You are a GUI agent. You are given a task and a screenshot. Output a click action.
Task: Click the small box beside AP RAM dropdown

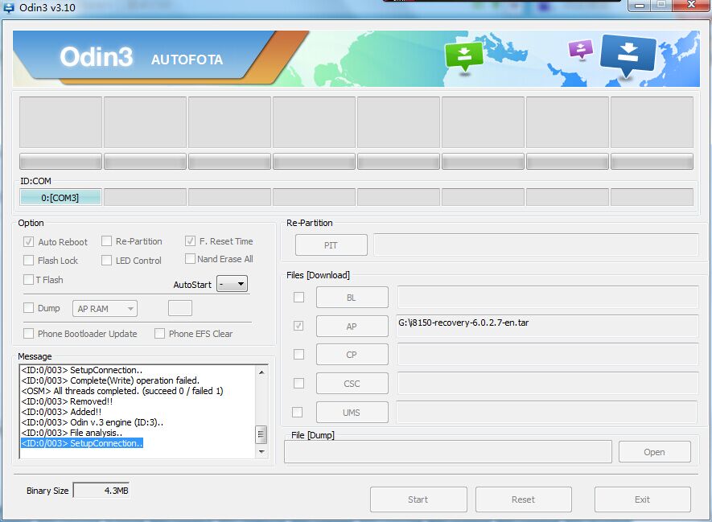pos(180,308)
